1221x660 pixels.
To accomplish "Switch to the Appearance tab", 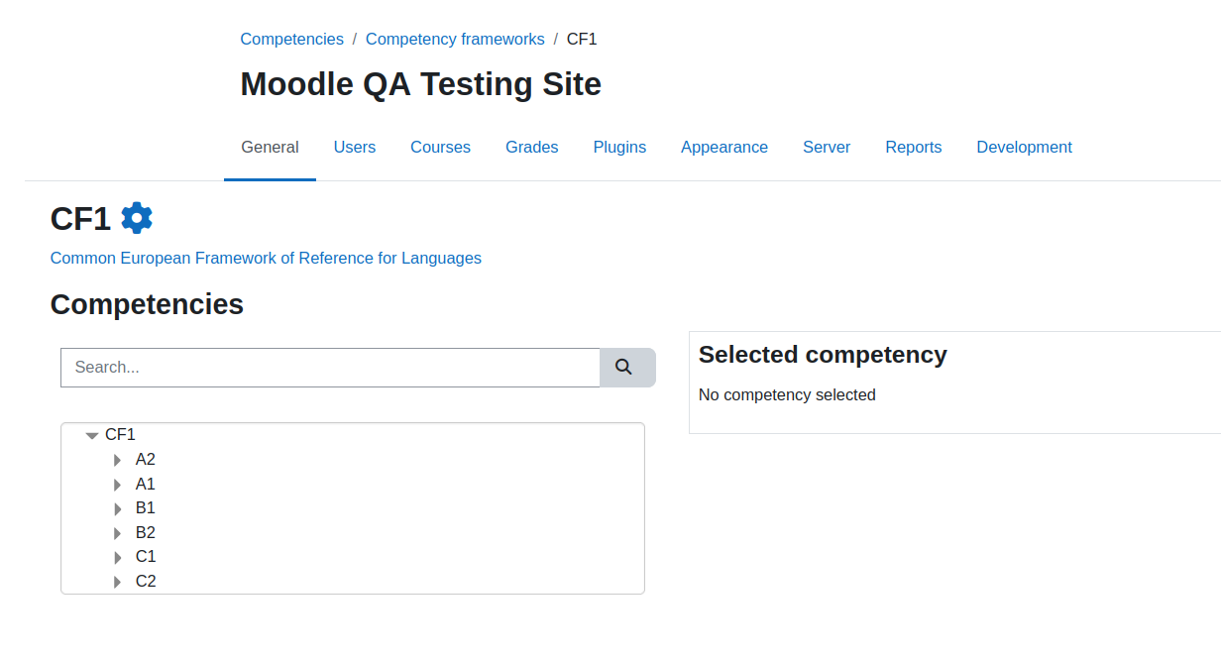I will pos(724,147).
